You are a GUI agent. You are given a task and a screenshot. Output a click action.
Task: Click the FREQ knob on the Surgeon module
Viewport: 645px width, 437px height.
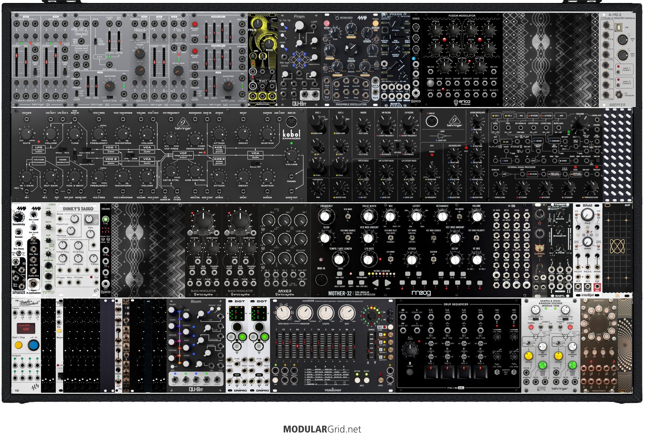click(x=258, y=24)
